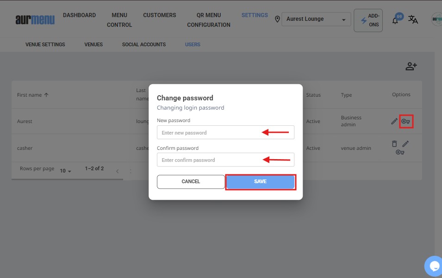Click the New password input field

click(x=225, y=133)
